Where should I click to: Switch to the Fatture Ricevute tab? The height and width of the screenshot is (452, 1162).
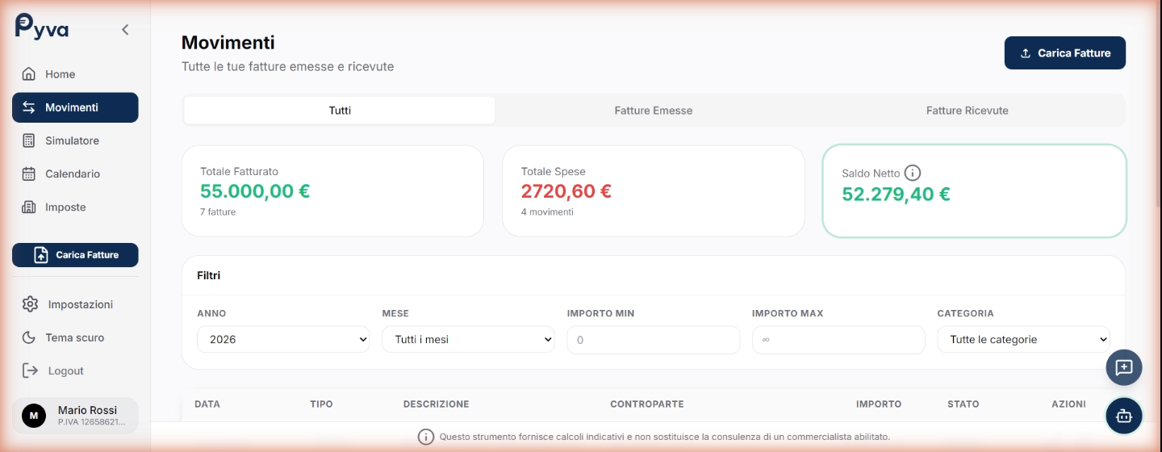[x=967, y=111]
